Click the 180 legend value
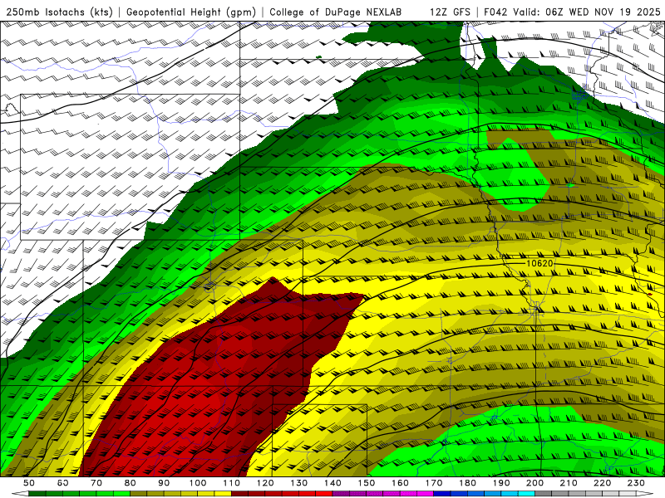665x498 pixels. coord(467,483)
